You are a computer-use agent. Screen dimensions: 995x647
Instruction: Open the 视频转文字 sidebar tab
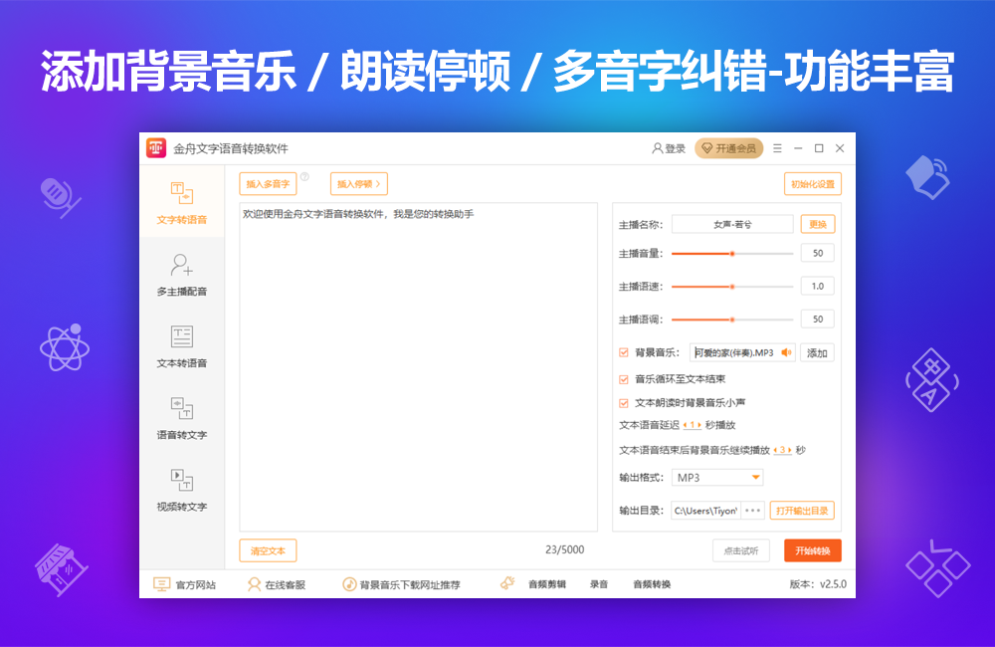(x=181, y=490)
